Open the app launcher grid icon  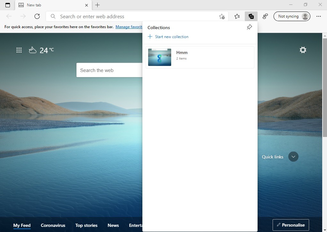click(x=19, y=50)
